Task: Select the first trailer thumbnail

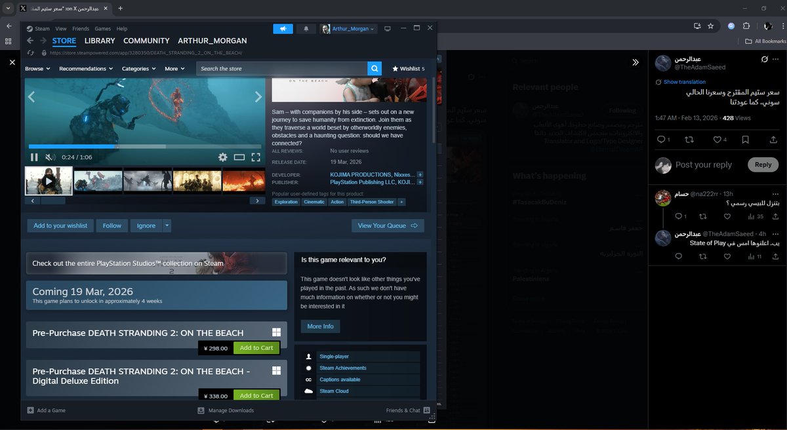Action: coord(49,180)
